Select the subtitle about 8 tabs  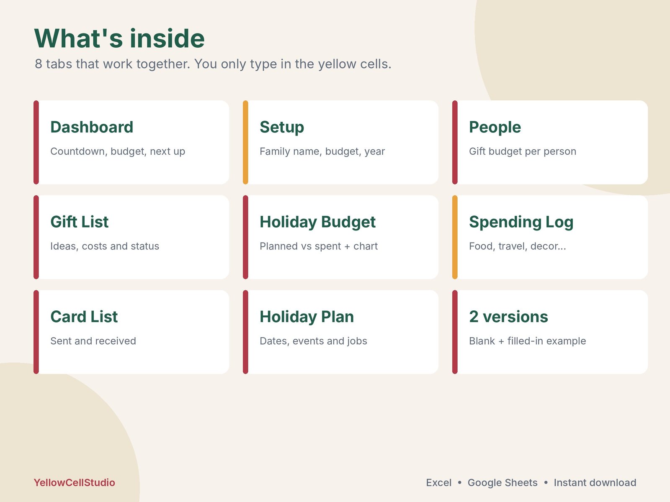click(213, 64)
